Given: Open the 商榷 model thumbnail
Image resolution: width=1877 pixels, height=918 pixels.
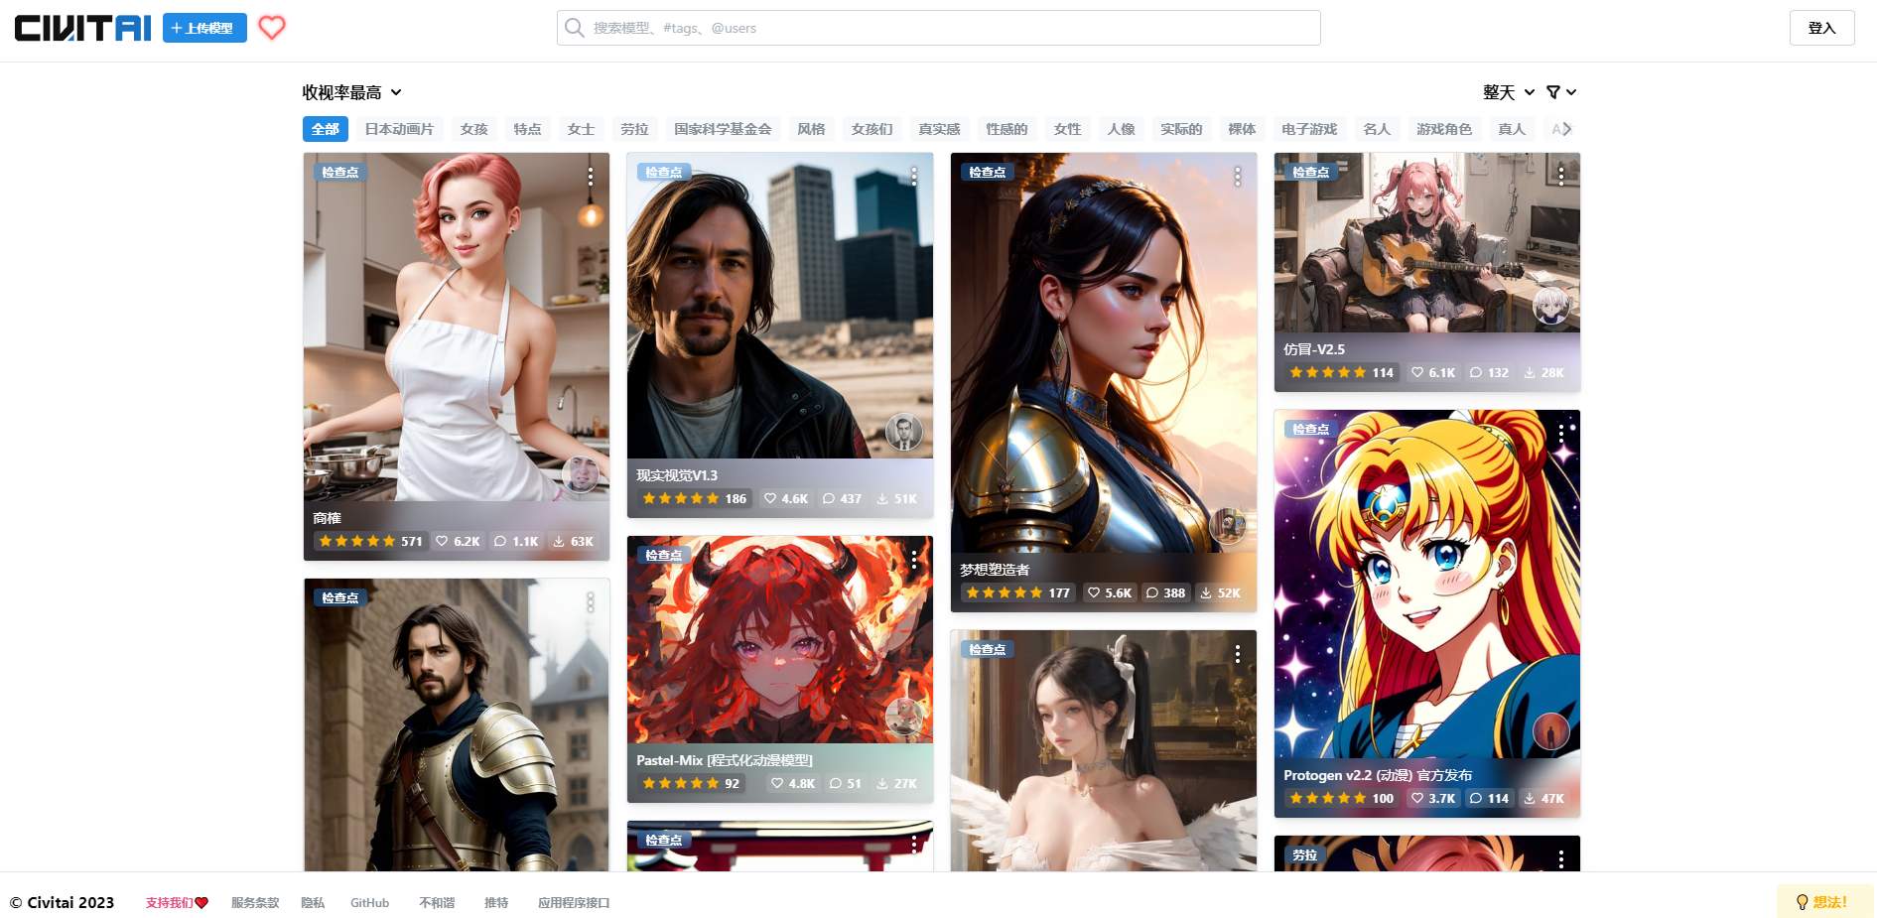Looking at the screenshot, I should click(x=457, y=328).
